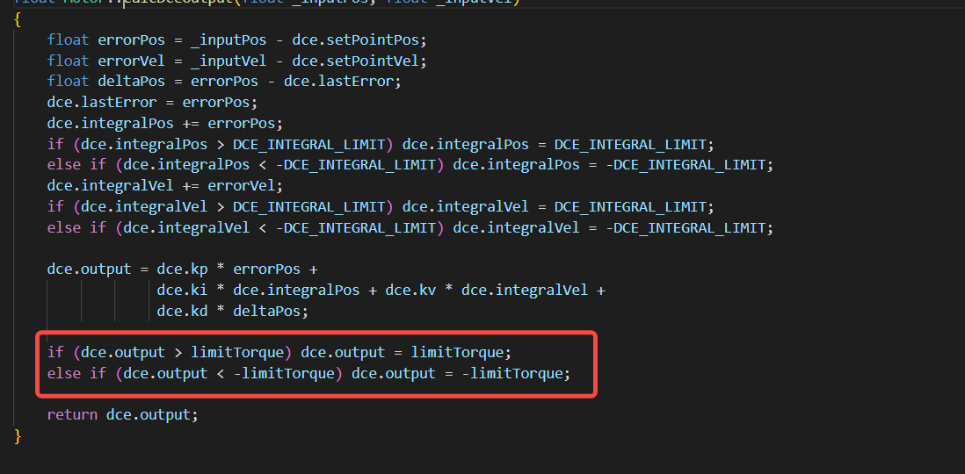The height and width of the screenshot is (474, 965).
Task: Click 'dce.kv' in the output expression
Action: click(410, 291)
